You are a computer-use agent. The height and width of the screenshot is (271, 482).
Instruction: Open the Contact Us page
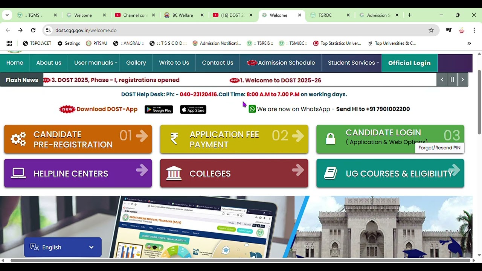click(x=218, y=63)
